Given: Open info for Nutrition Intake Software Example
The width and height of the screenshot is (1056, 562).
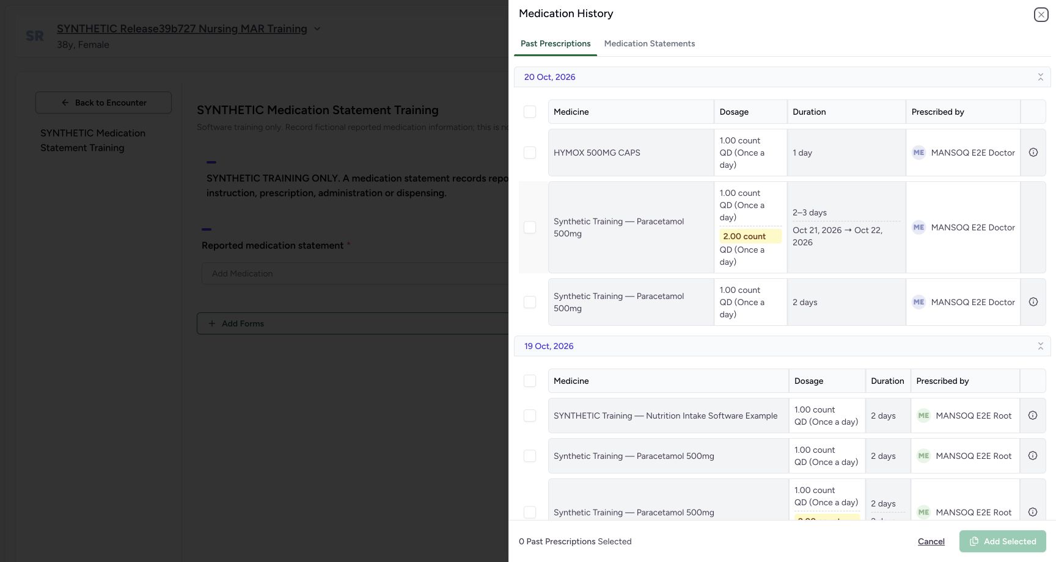Looking at the screenshot, I should pyautogui.click(x=1033, y=416).
